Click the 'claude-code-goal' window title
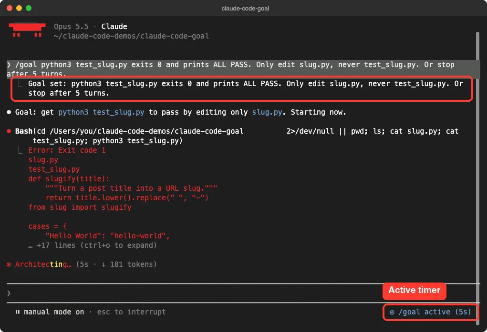This screenshot has width=487, height=332. (x=245, y=9)
